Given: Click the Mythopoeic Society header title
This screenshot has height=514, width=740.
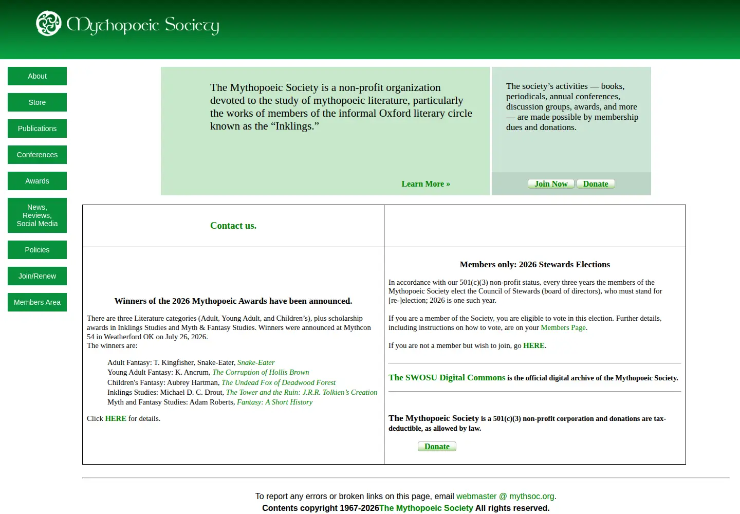Looking at the screenshot, I should coord(143,25).
